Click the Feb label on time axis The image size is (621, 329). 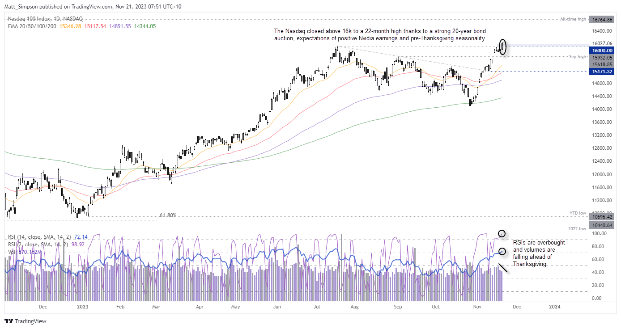point(119,307)
